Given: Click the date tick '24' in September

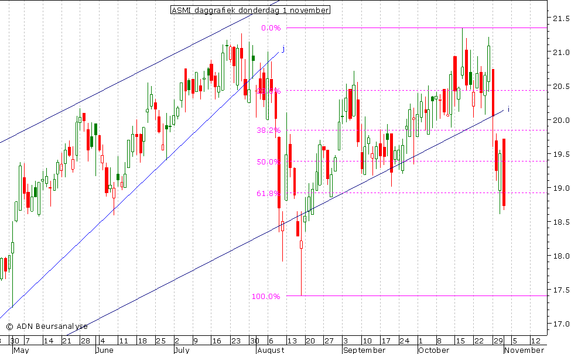Looking at the screenshot, I should [404, 341].
